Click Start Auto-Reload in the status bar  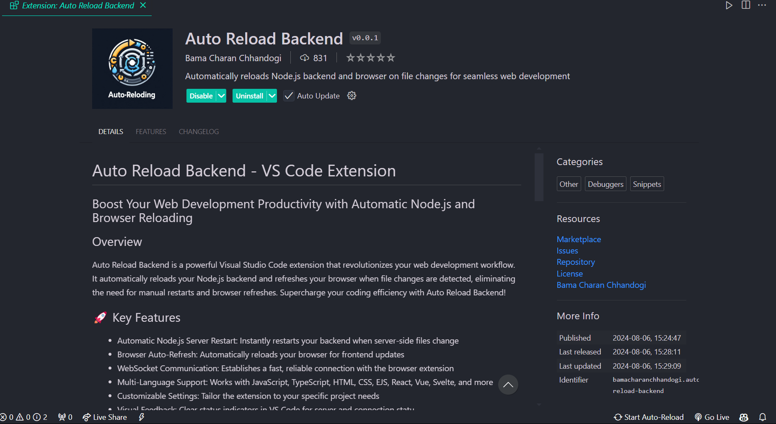649,417
